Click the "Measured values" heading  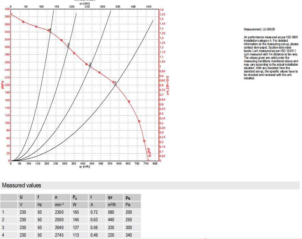[x=22, y=186]
